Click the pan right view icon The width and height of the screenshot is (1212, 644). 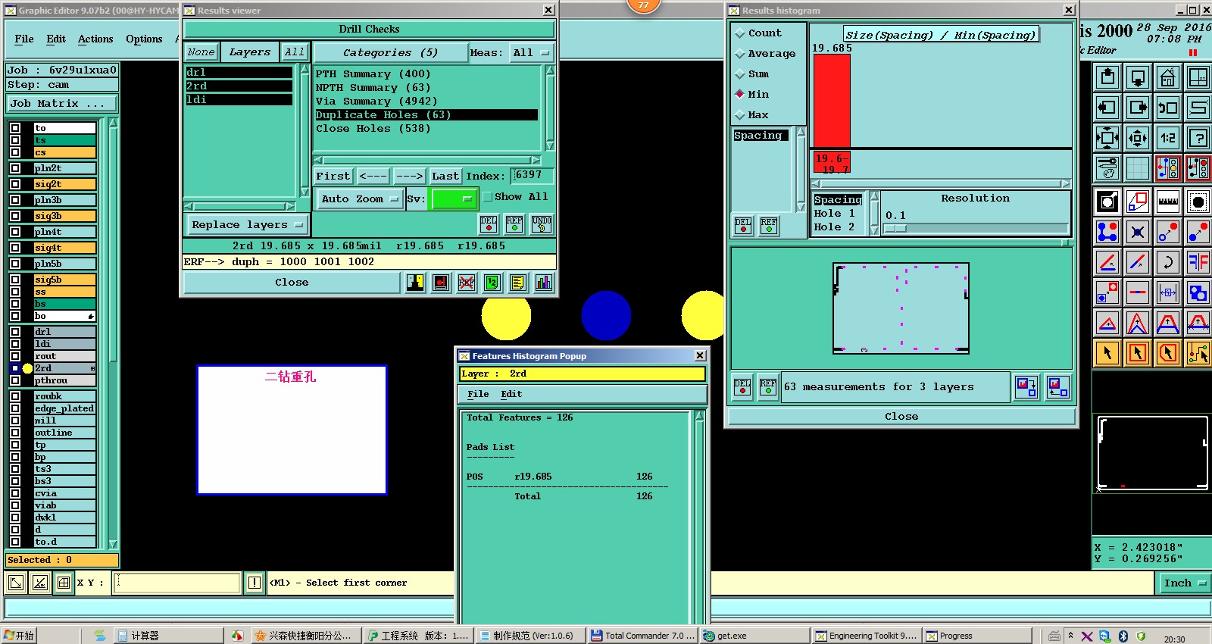click(x=1138, y=108)
